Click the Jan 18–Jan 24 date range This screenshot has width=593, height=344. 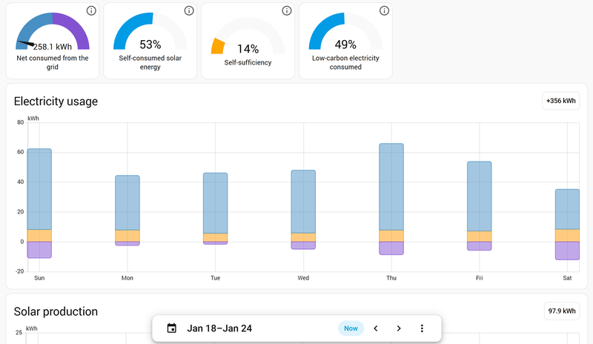click(x=219, y=328)
